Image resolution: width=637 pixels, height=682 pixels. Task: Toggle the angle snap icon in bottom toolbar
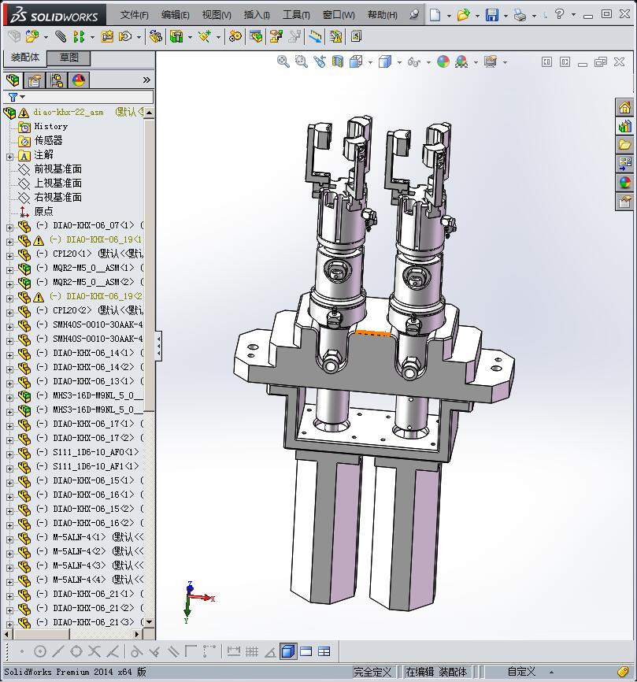(270, 651)
